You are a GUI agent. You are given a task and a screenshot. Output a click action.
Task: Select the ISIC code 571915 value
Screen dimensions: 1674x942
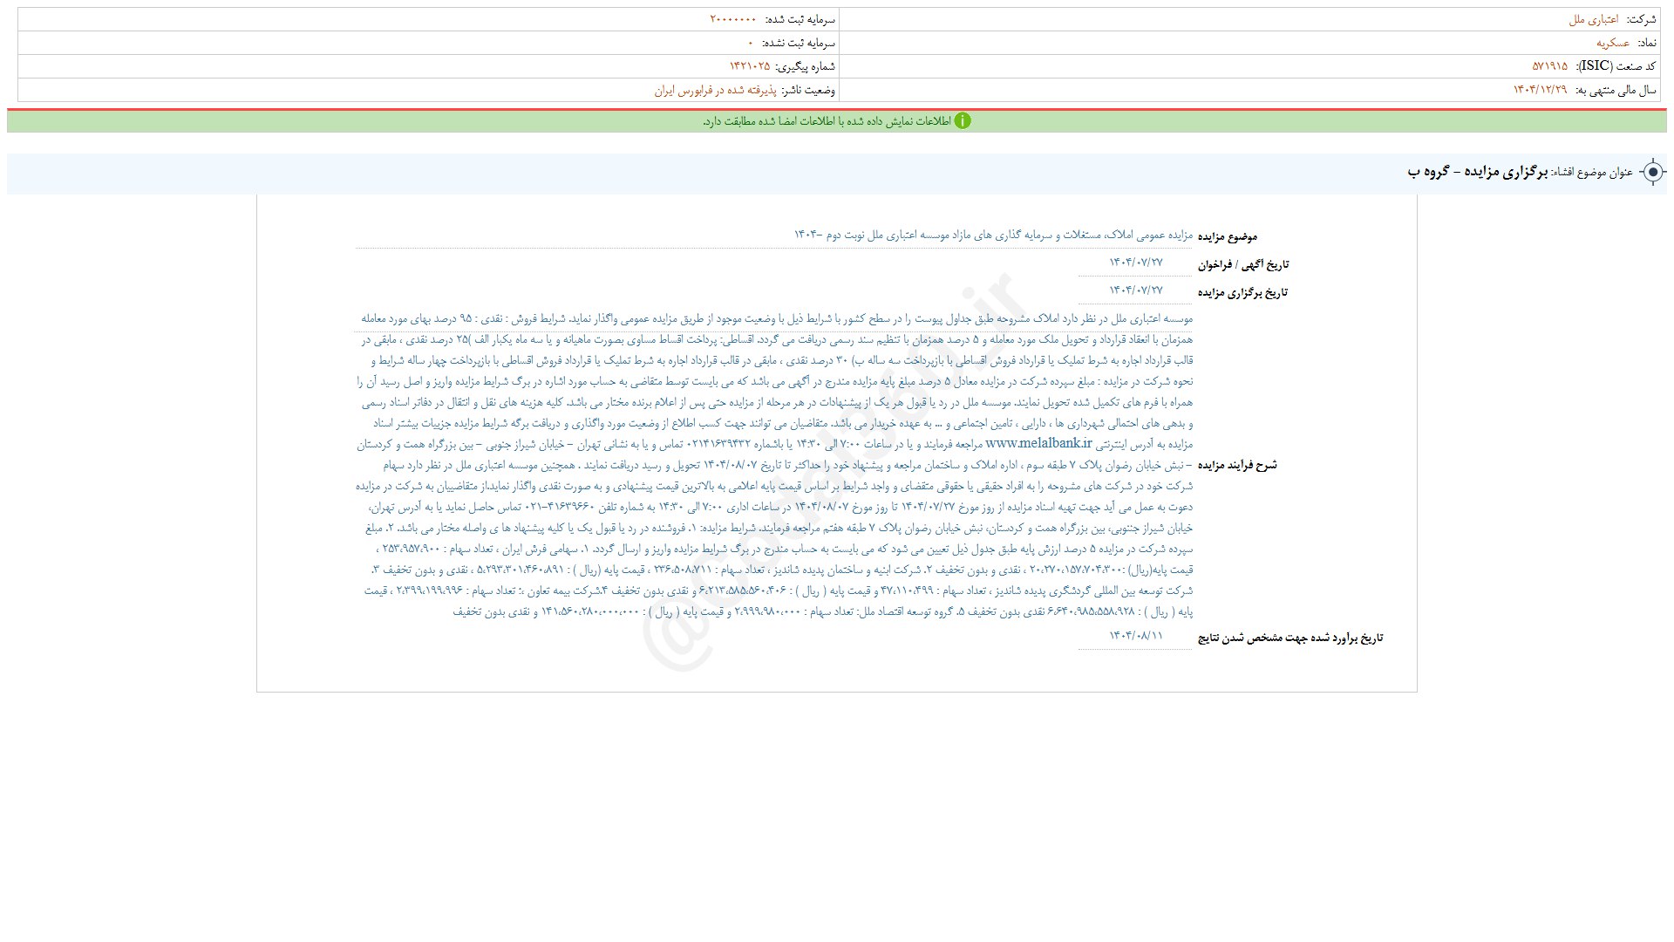1549,66
